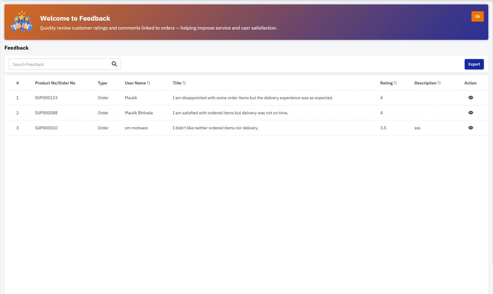493x294 pixels.
Task: Click the Feedback page heading
Action: tap(16, 48)
